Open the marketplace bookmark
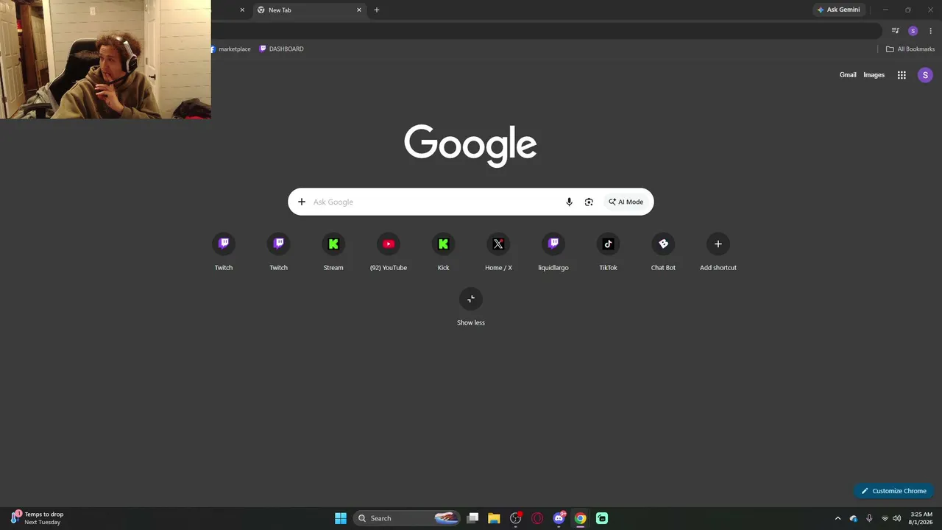 click(x=230, y=49)
